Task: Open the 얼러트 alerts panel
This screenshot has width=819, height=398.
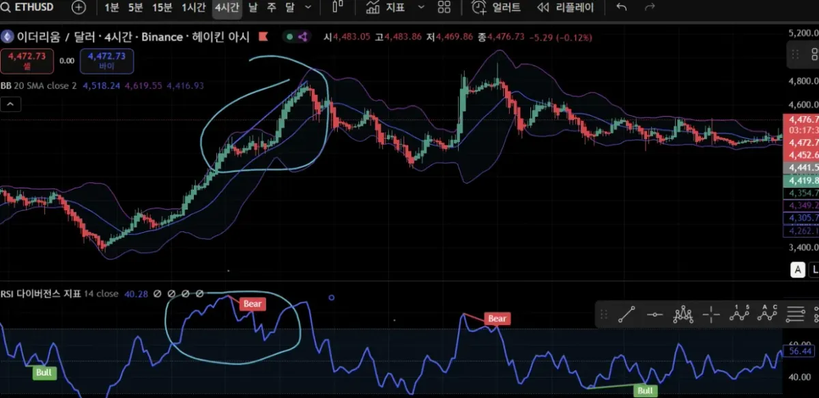Action: tap(498, 8)
